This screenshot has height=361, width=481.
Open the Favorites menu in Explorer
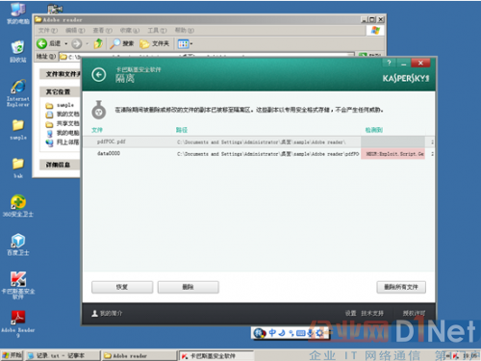[130, 30]
